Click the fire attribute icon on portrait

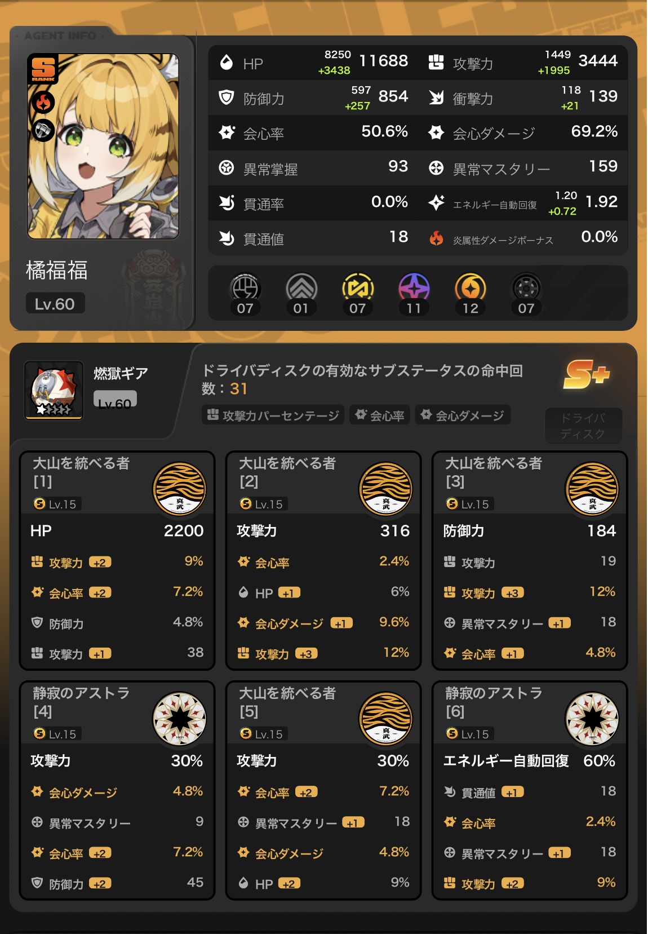pyautogui.click(x=43, y=102)
